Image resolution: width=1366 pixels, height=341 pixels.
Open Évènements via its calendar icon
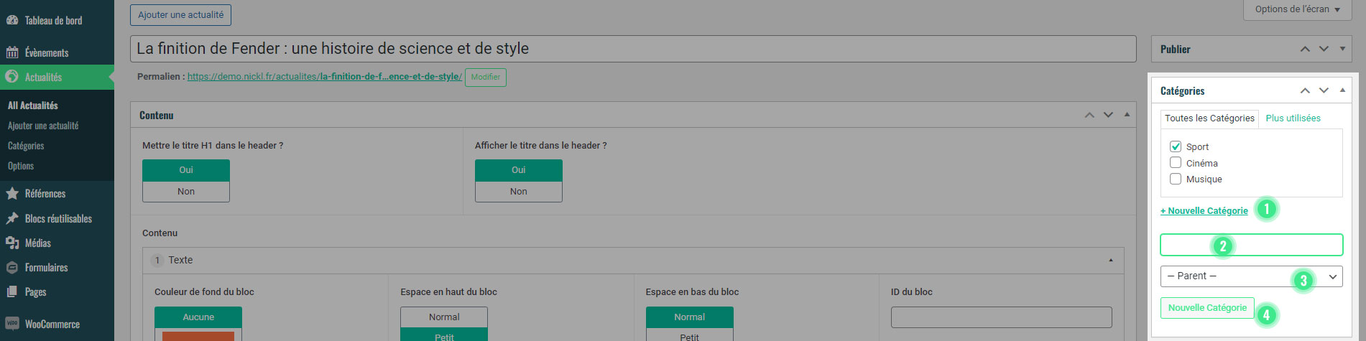coord(12,52)
